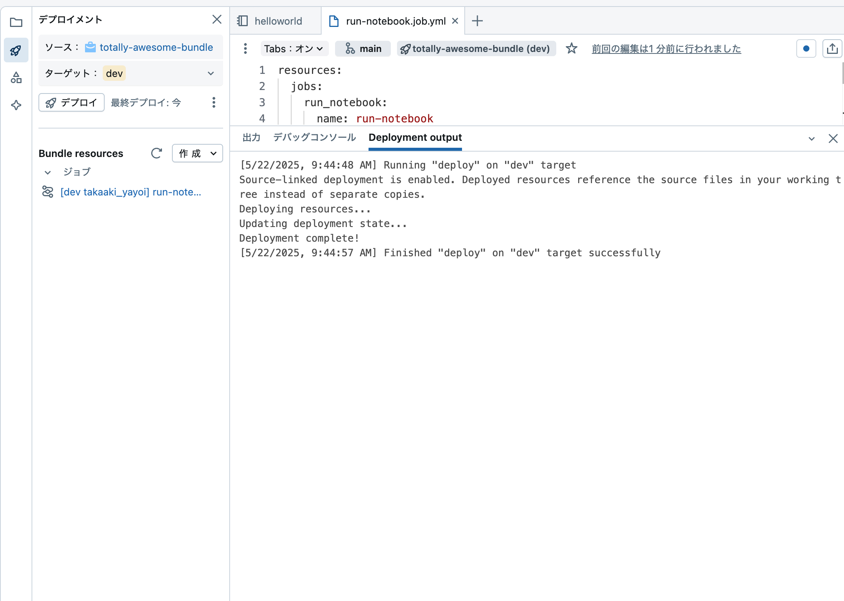Expand the ターゲット dev dropdown

point(211,73)
